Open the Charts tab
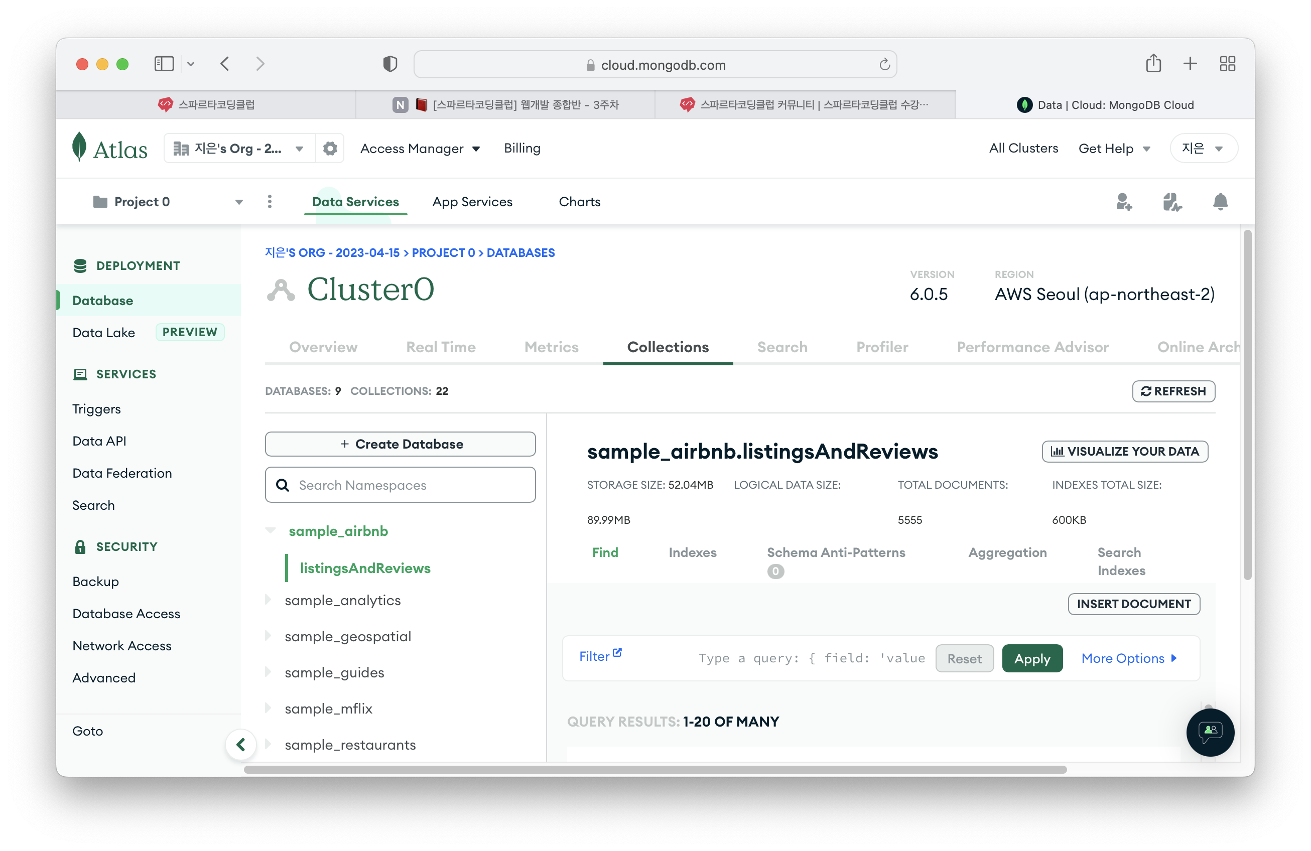Image resolution: width=1311 pixels, height=851 pixels. click(x=580, y=202)
